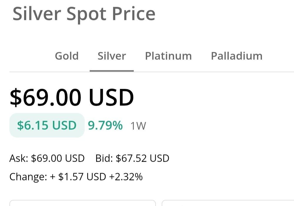Click the Bid value $67.52 USD
Viewport: 294px width, 206px height.
point(143,158)
